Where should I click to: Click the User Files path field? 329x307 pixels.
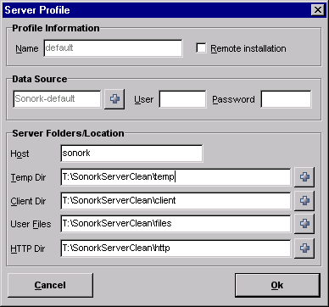coord(176,224)
